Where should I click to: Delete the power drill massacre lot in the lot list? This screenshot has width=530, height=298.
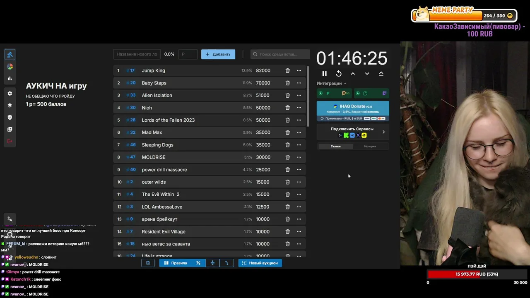coord(287,170)
